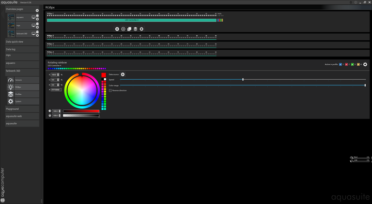Expand the aquasuite section in sidebar
Viewport: 372px width, 204px height.
[x=22, y=123]
